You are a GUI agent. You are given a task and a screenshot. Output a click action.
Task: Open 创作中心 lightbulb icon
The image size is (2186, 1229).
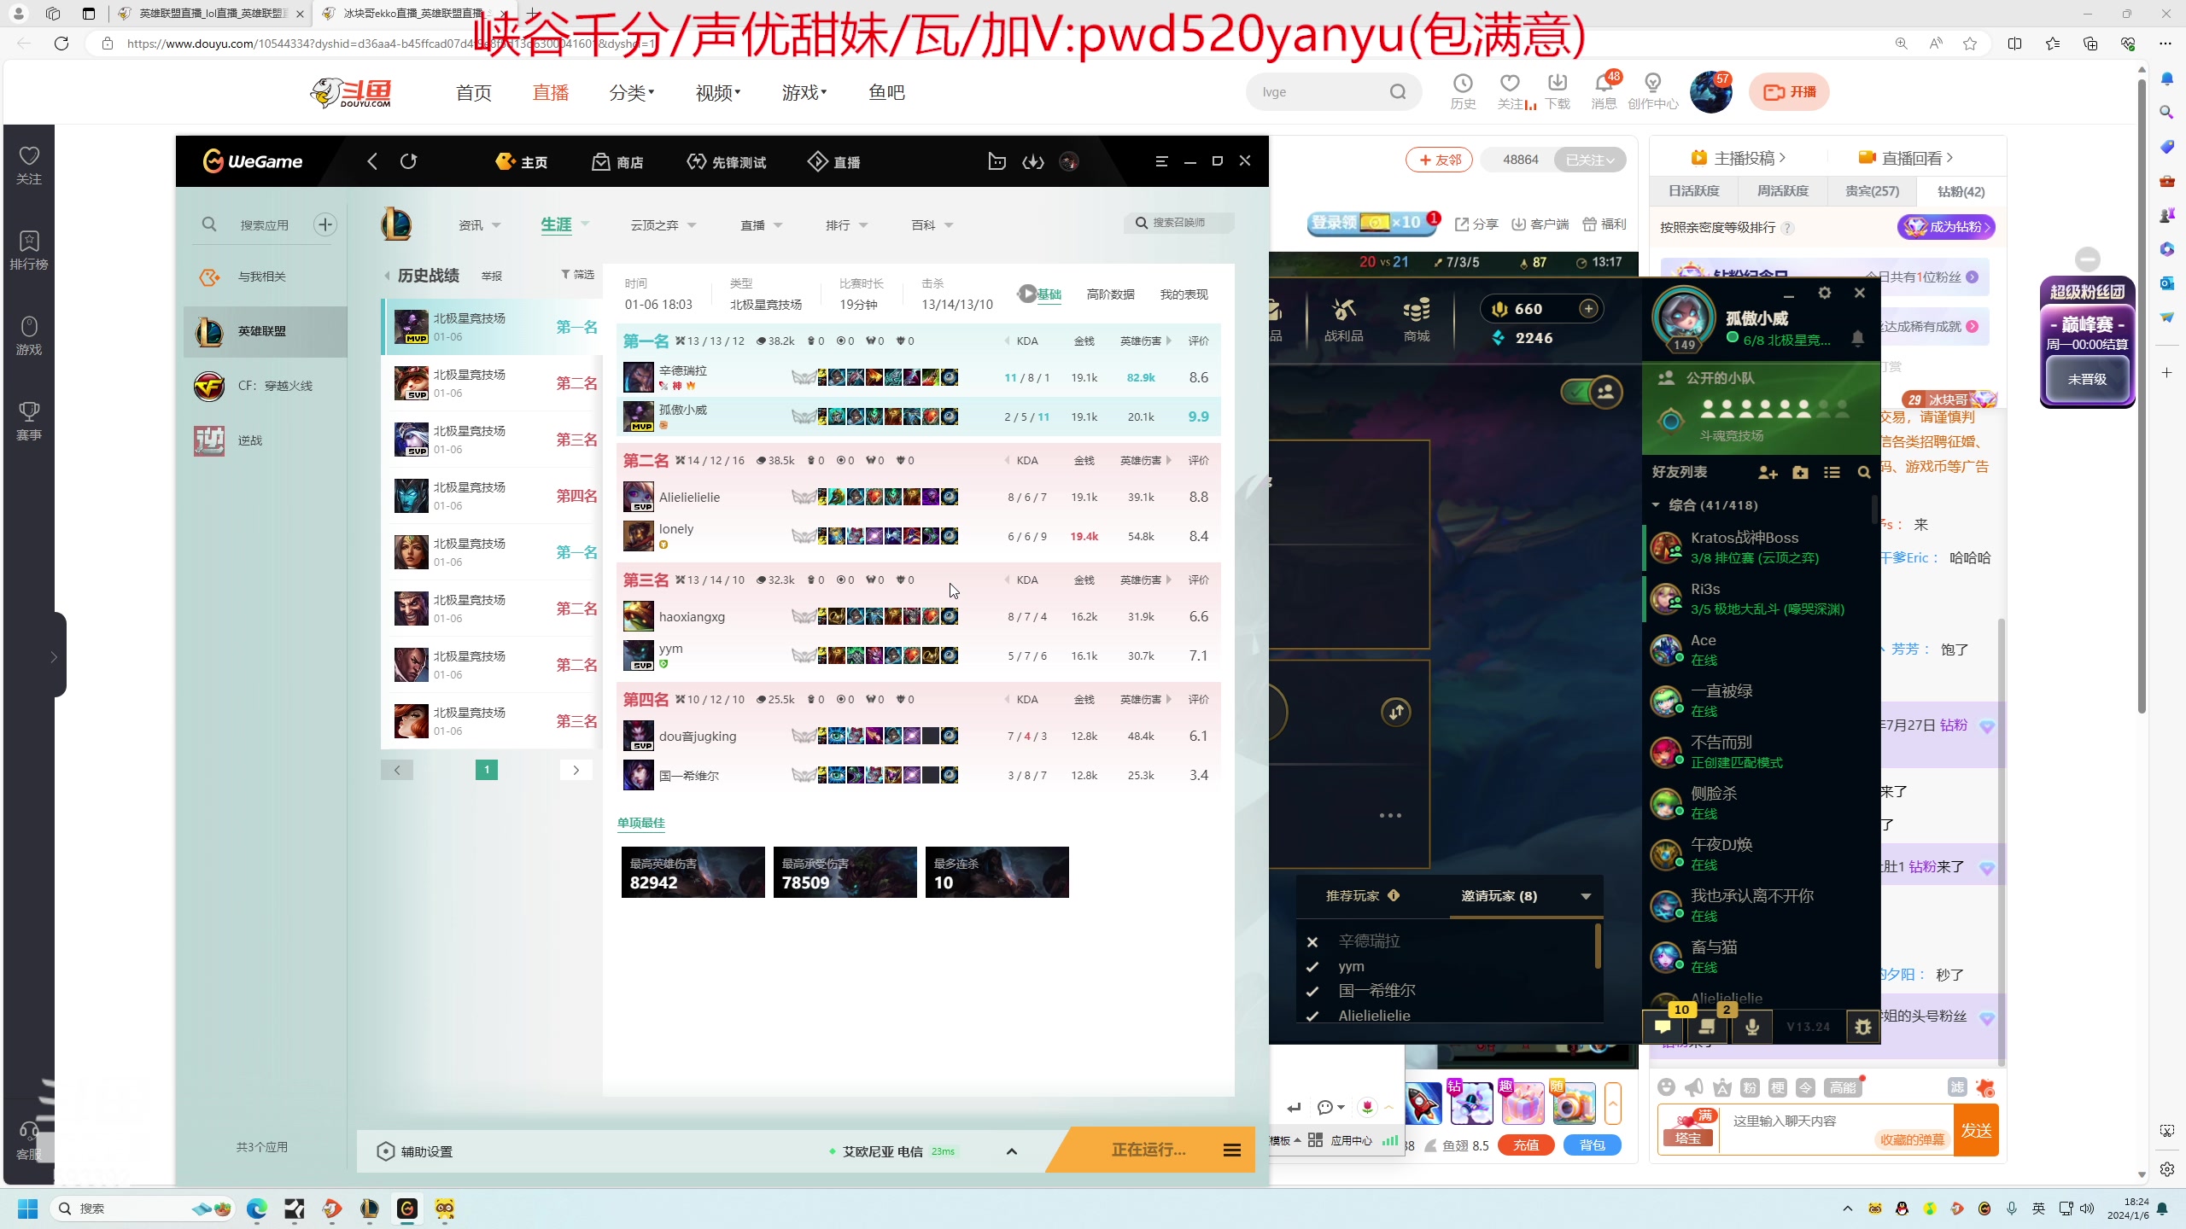coord(1653,83)
